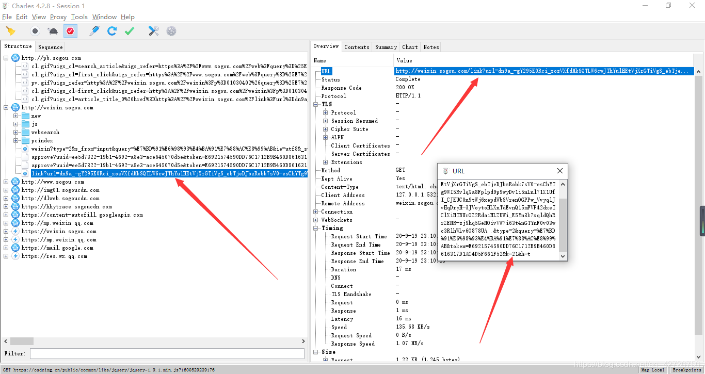Open the Tools menu
The width and height of the screenshot is (705, 374).
(x=79, y=17)
